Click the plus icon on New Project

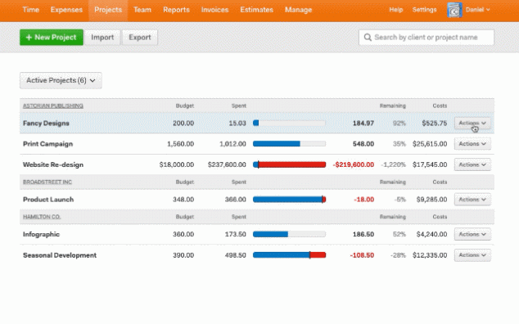[x=29, y=38]
